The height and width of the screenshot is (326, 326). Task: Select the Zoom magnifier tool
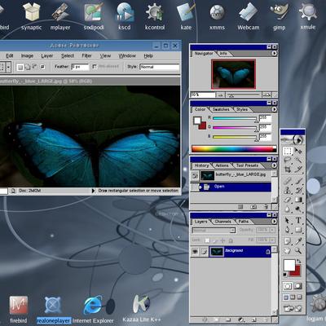298,250
